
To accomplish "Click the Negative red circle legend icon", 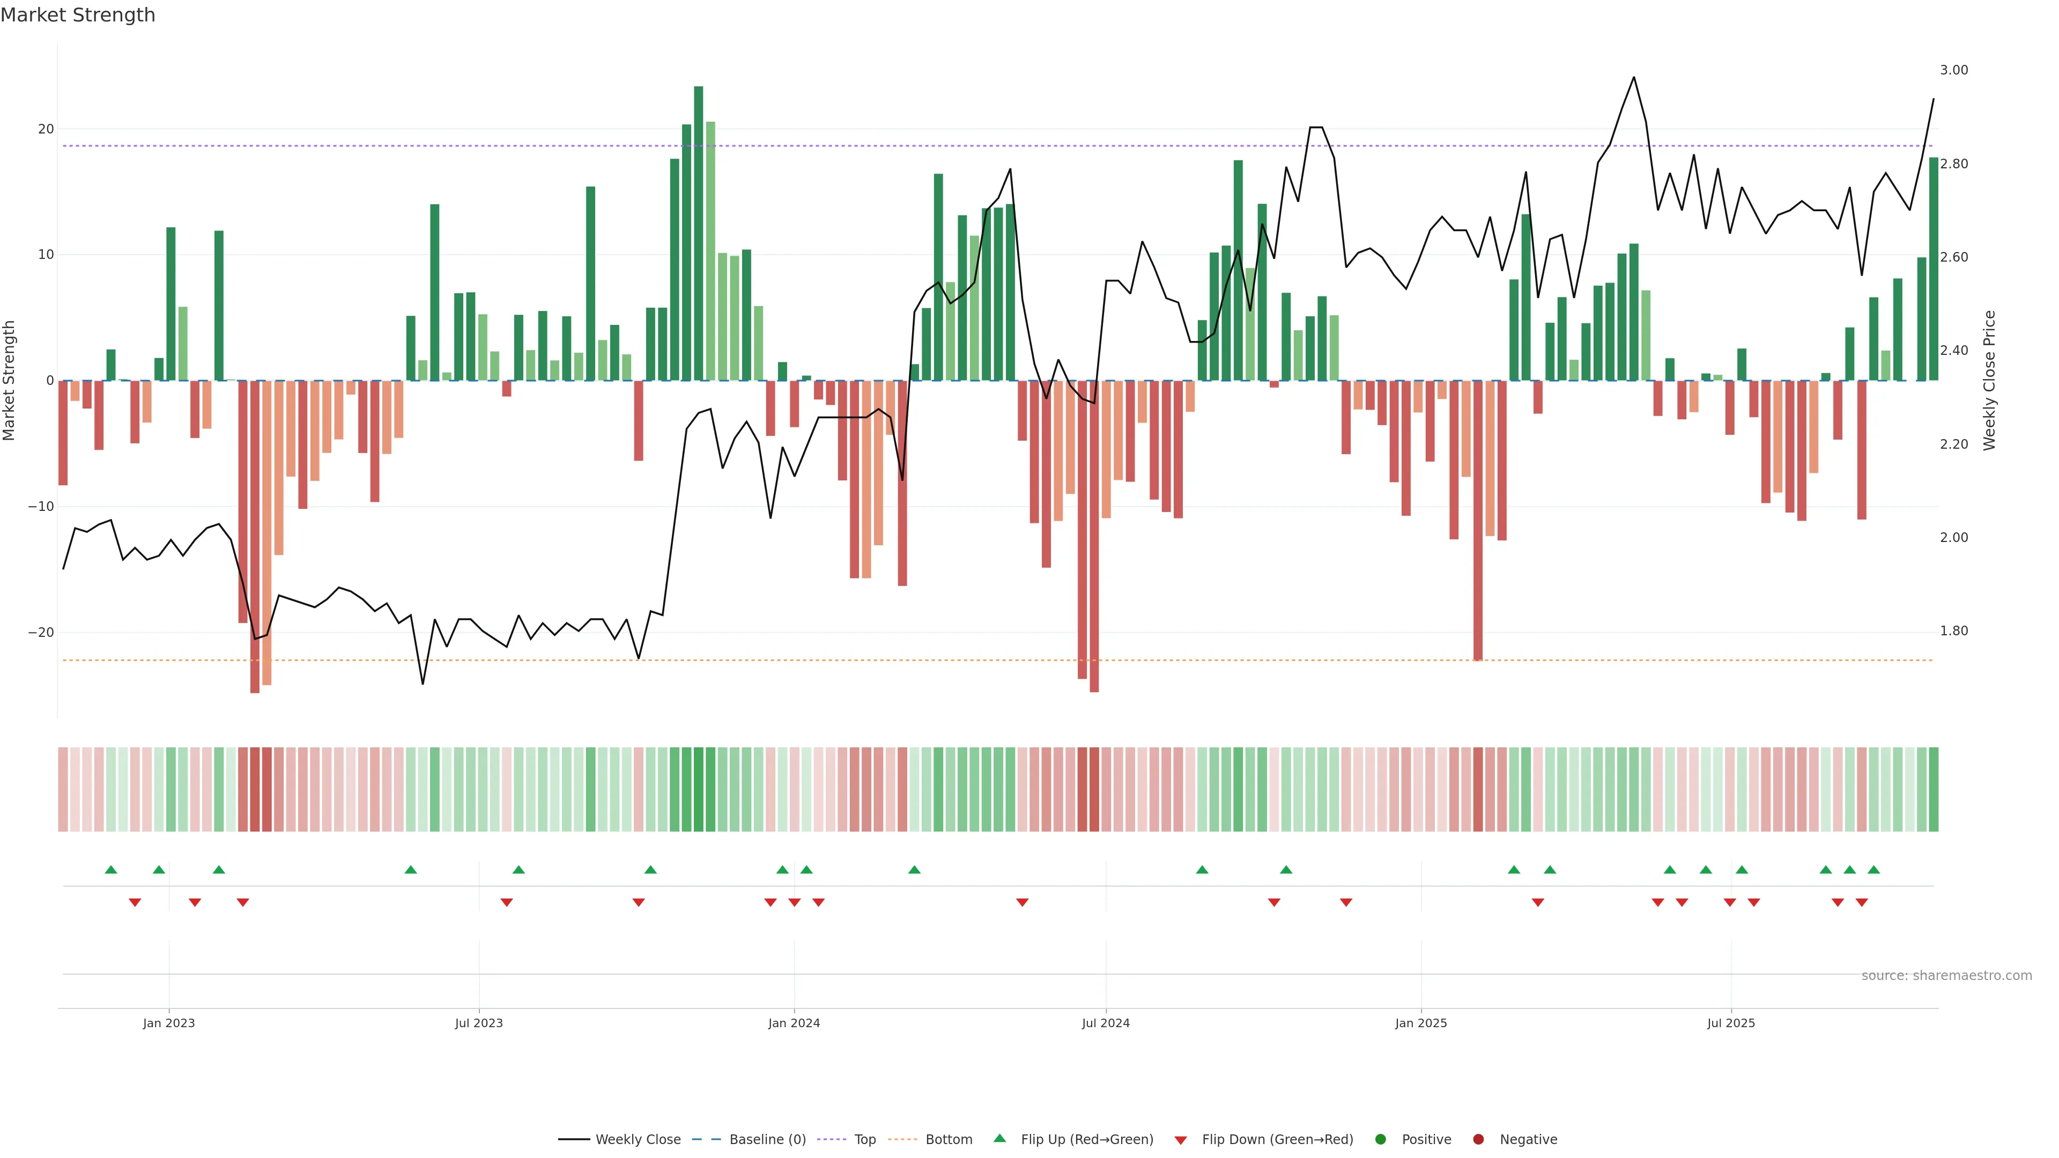I will [1478, 1140].
